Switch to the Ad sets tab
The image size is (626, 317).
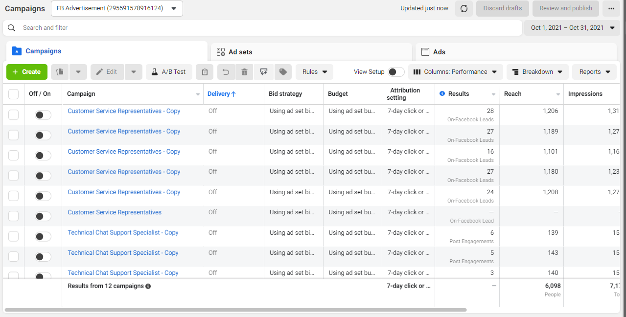pyautogui.click(x=311, y=52)
